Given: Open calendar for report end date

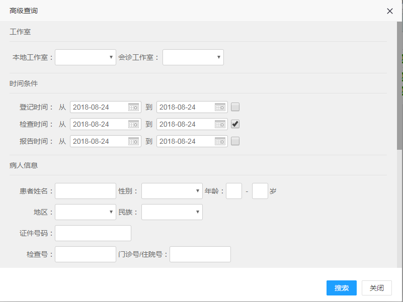Looking at the screenshot, I should [x=220, y=141].
